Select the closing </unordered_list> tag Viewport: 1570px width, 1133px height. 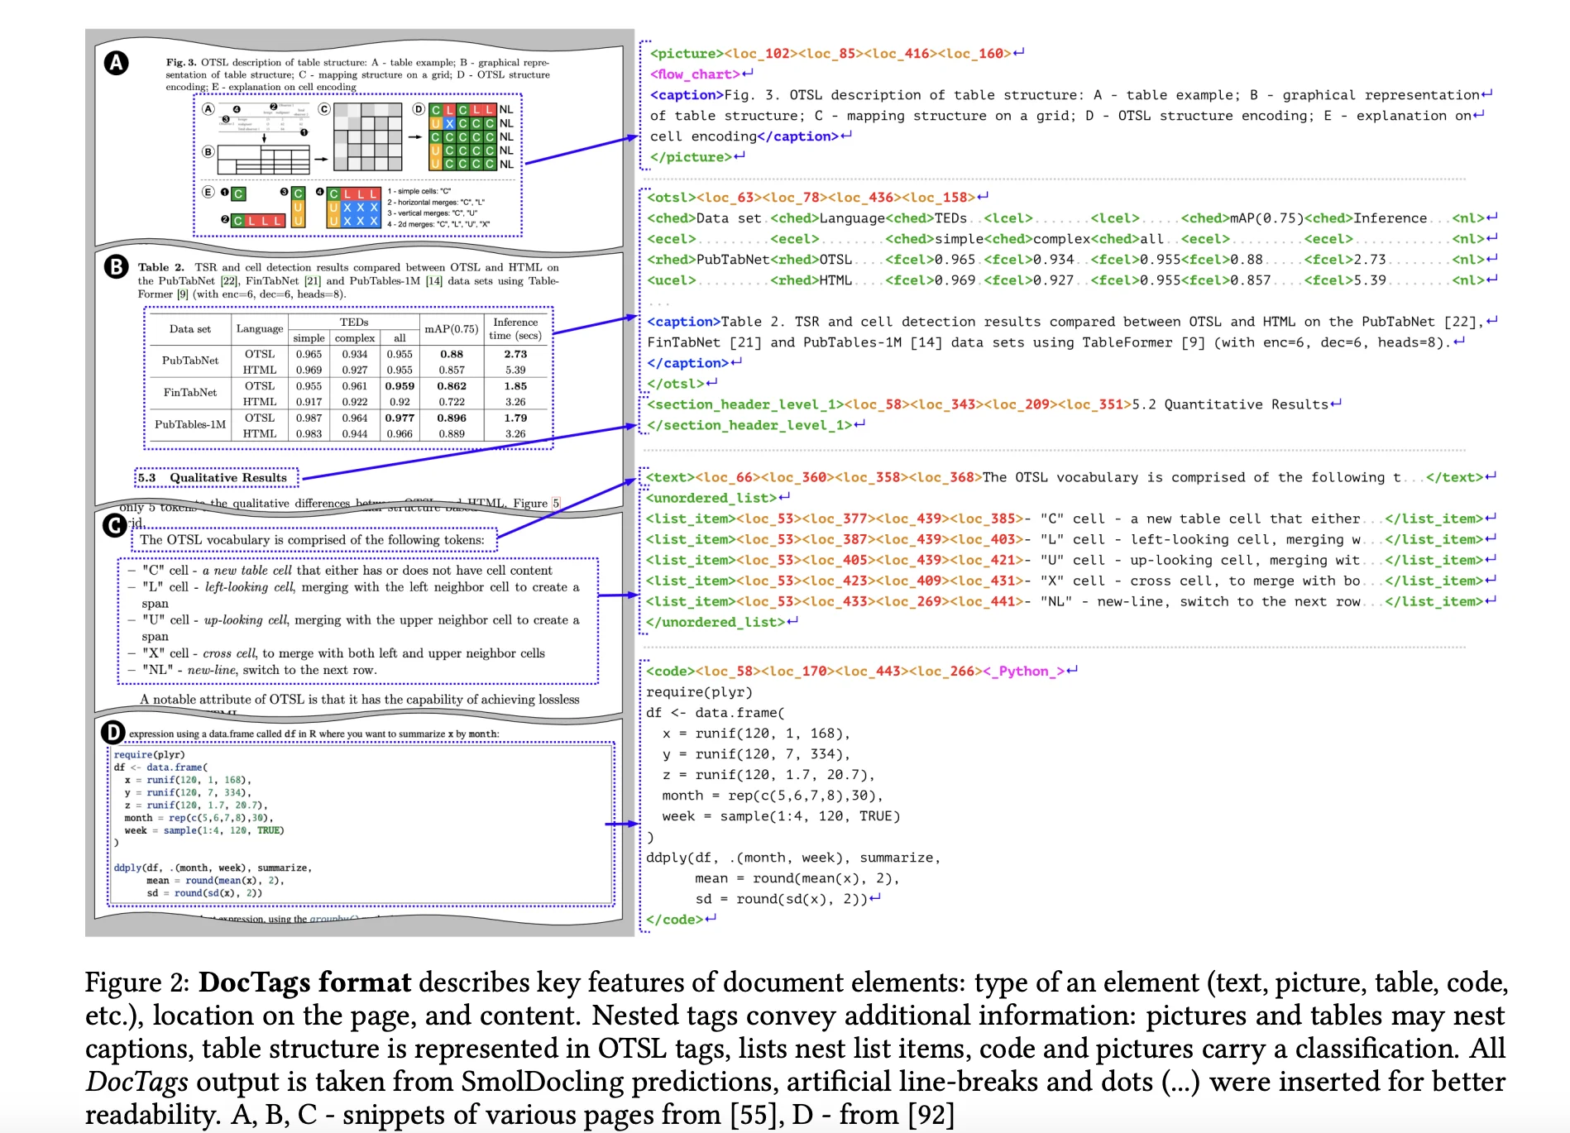[x=716, y=622]
